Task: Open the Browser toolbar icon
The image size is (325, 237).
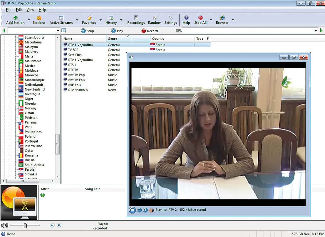Action: pyautogui.click(x=222, y=18)
